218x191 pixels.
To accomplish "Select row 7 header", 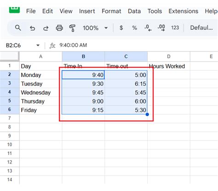I will [10, 118].
